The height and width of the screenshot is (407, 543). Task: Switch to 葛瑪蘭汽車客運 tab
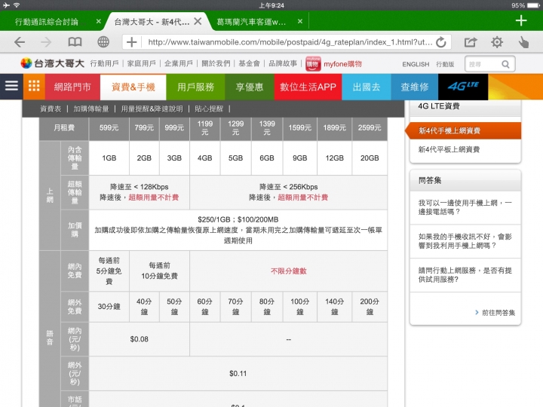coord(251,22)
